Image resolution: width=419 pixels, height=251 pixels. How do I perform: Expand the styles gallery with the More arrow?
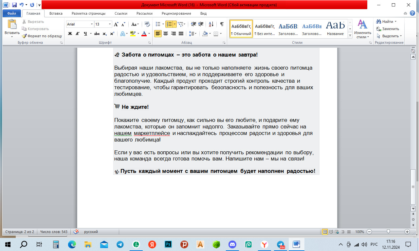coord(350,35)
